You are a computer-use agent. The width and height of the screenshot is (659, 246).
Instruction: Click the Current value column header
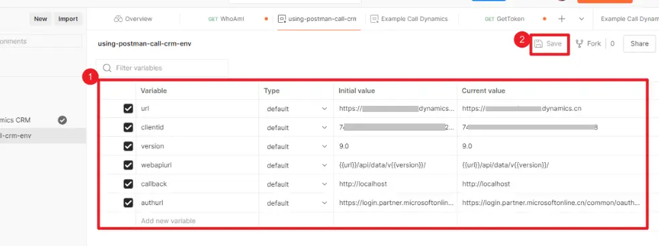pos(484,91)
